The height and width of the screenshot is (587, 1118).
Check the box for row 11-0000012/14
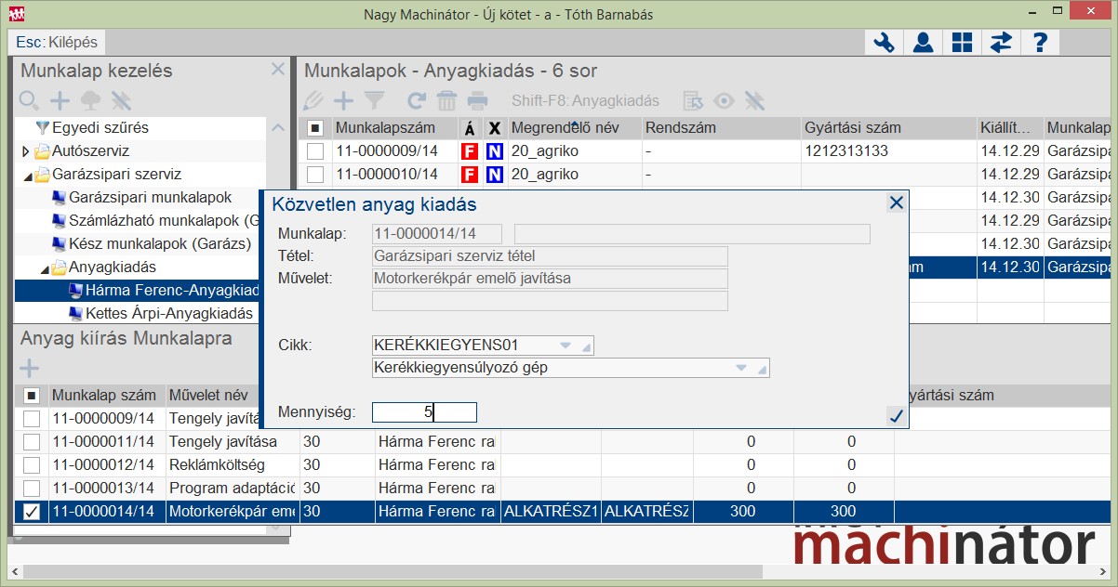click(32, 465)
